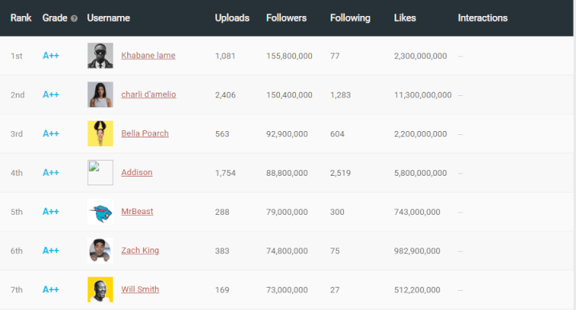Select the followers value 73,000,000

pyautogui.click(x=287, y=290)
